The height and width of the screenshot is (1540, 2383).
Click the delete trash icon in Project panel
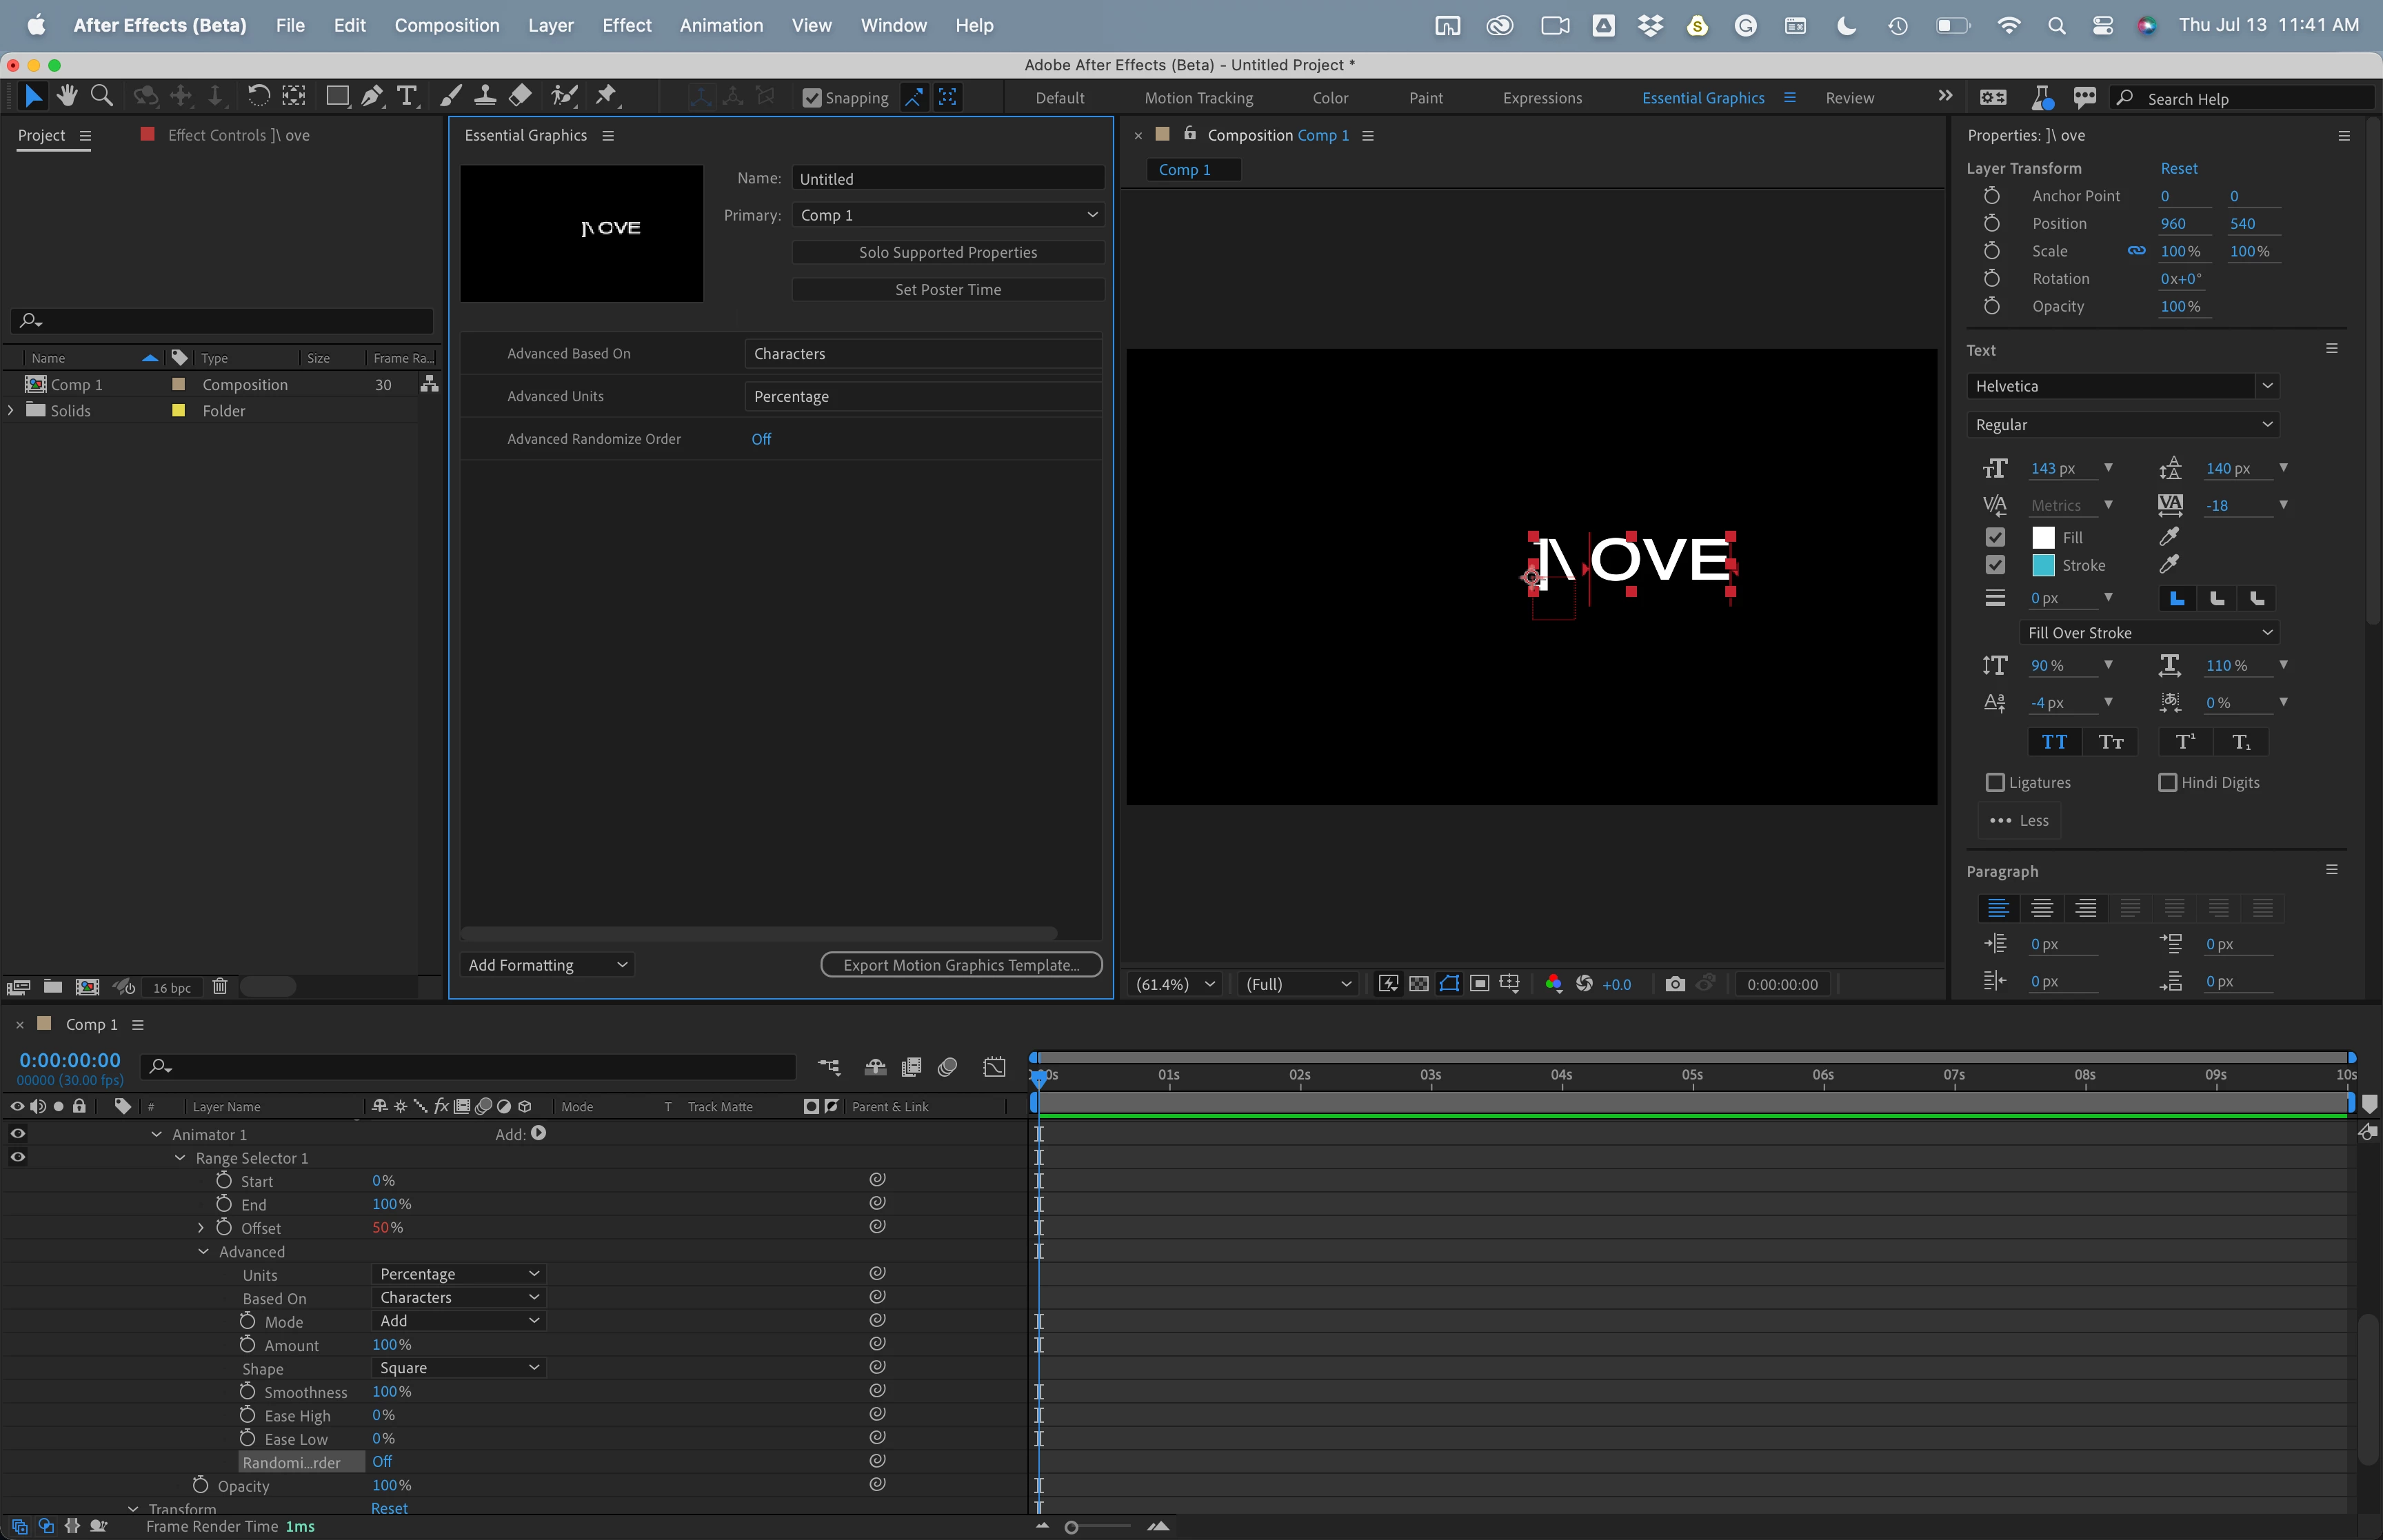click(220, 987)
